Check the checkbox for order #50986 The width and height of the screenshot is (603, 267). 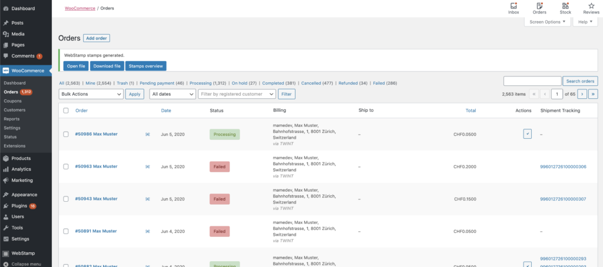[x=66, y=134]
